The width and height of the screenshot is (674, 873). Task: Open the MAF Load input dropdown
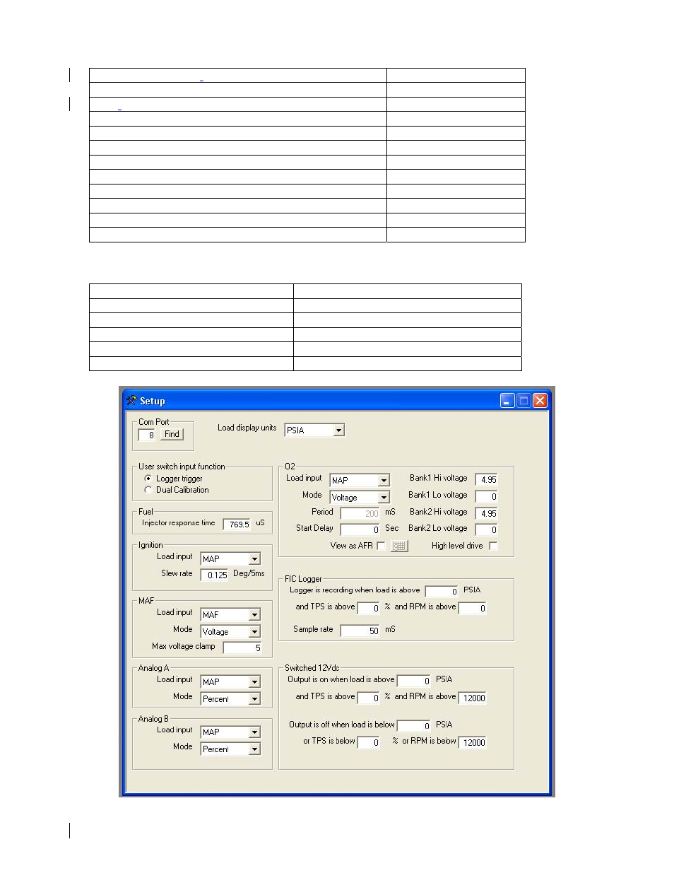(x=254, y=615)
